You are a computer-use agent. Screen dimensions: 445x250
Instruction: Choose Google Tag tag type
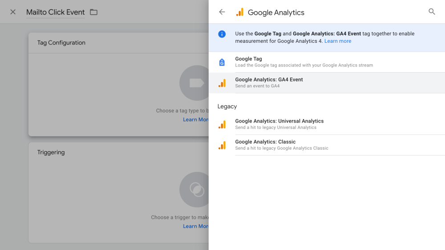327,62
